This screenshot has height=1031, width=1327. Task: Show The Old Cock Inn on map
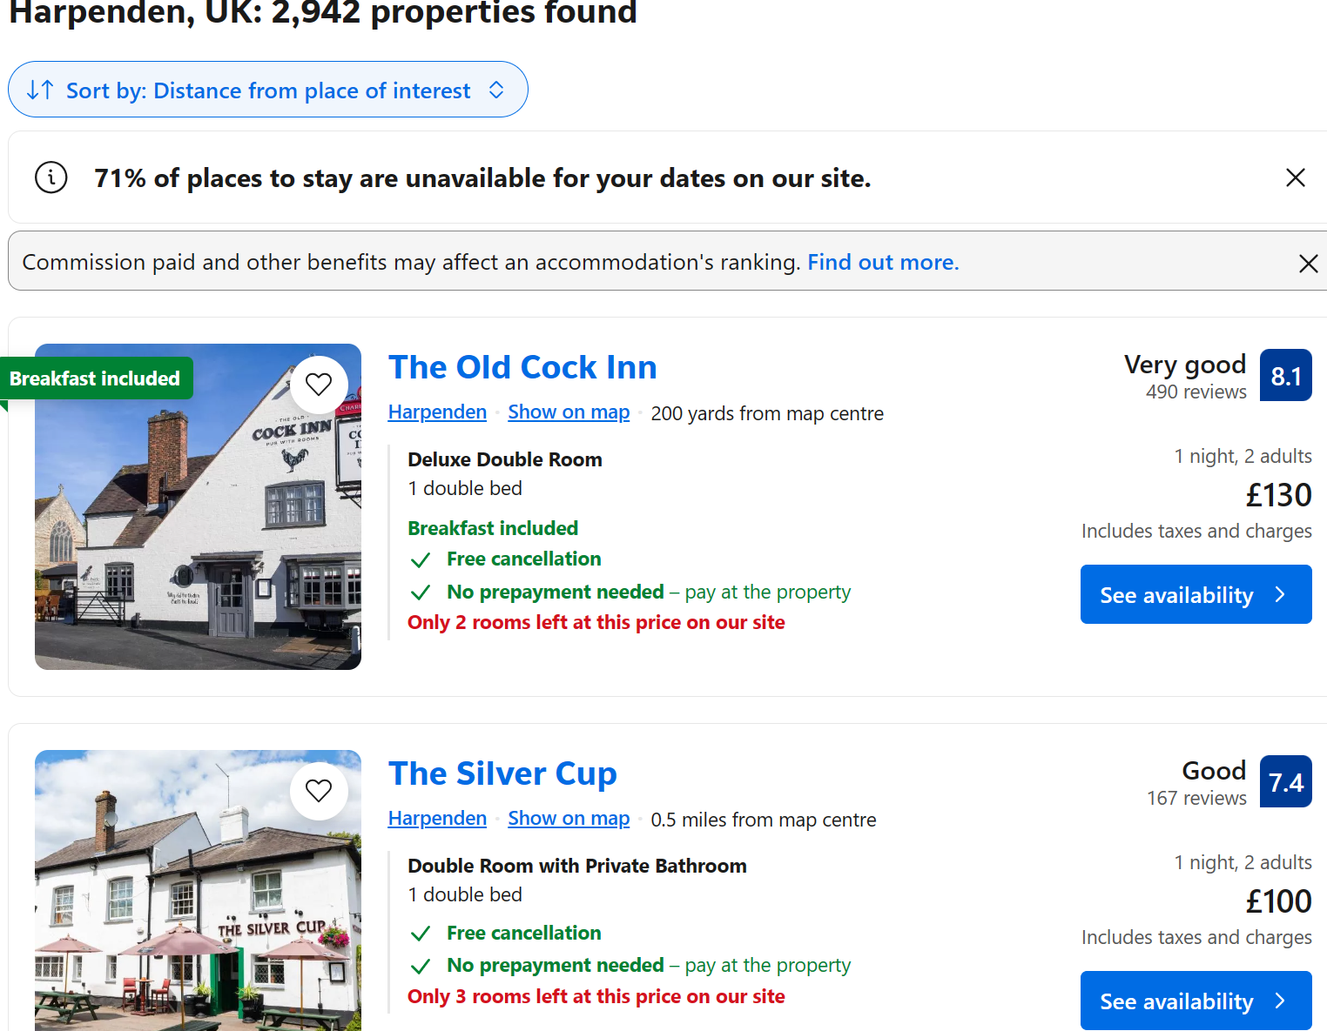click(x=569, y=412)
